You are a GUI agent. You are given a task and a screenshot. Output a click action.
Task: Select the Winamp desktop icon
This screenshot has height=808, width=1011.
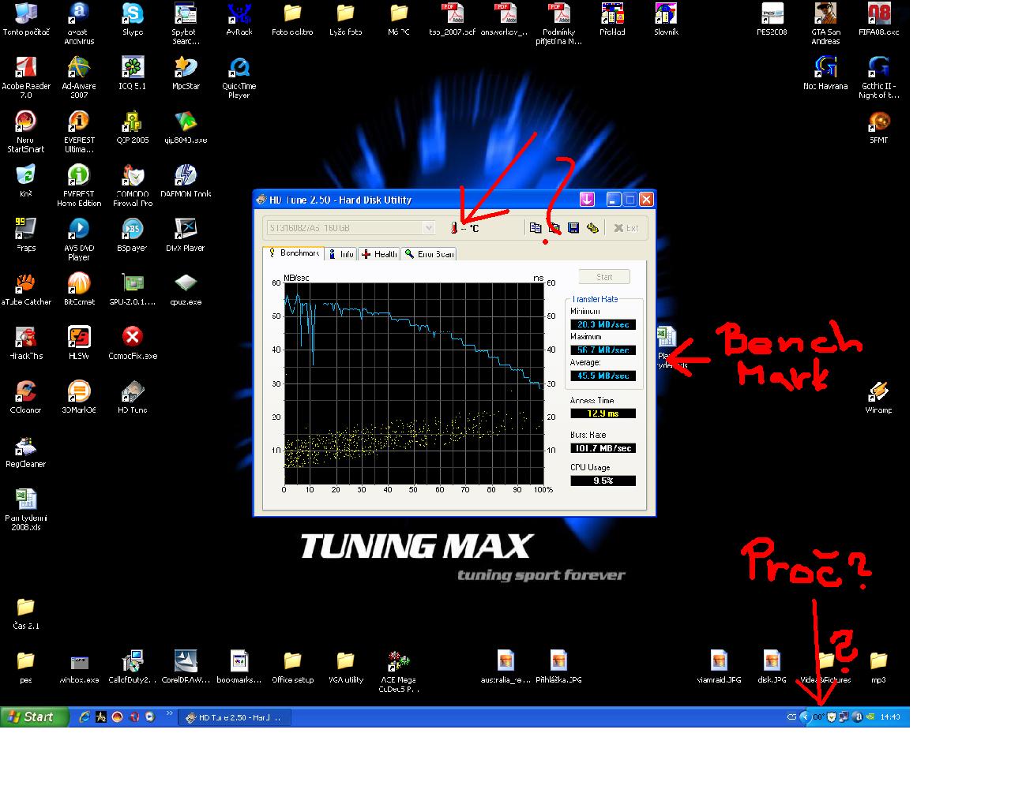point(878,397)
